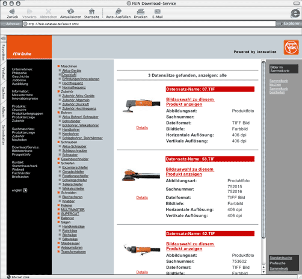This screenshot has width=302, height=279.
Task: Open Sammelkorb link at bottom right
Action: [x=279, y=268]
